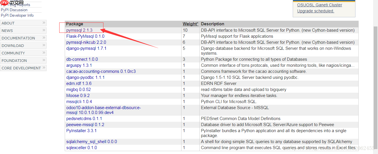Expand the NEWS sidebar chevron

point(44,30)
